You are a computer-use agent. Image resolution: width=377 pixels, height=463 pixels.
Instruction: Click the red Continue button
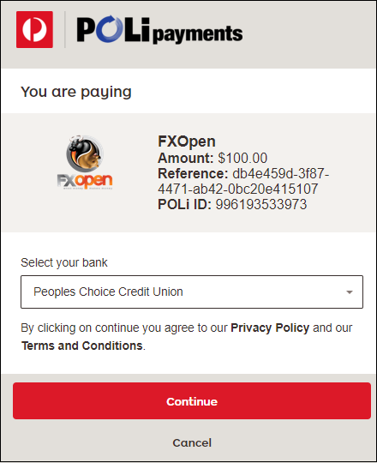[x=192, y=401]
